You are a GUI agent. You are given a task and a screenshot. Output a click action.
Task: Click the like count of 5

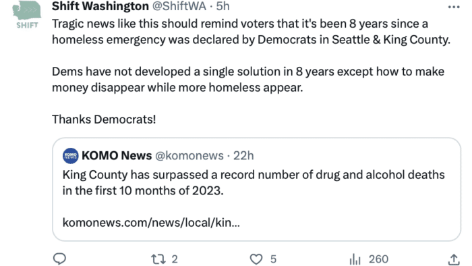point(273,259)
